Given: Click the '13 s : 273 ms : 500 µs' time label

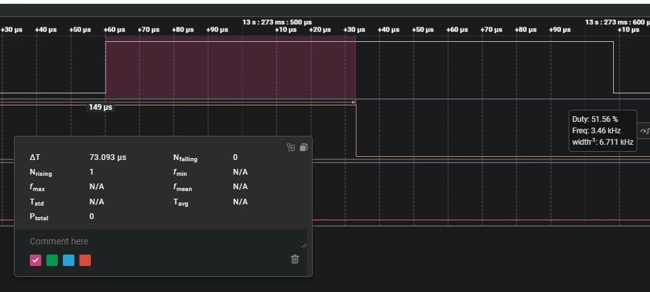Looking at the screenshot, I should 277,22.
